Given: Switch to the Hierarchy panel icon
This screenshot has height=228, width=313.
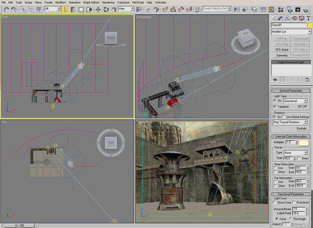Looking at the screenshot, I should tap(287, 18).
